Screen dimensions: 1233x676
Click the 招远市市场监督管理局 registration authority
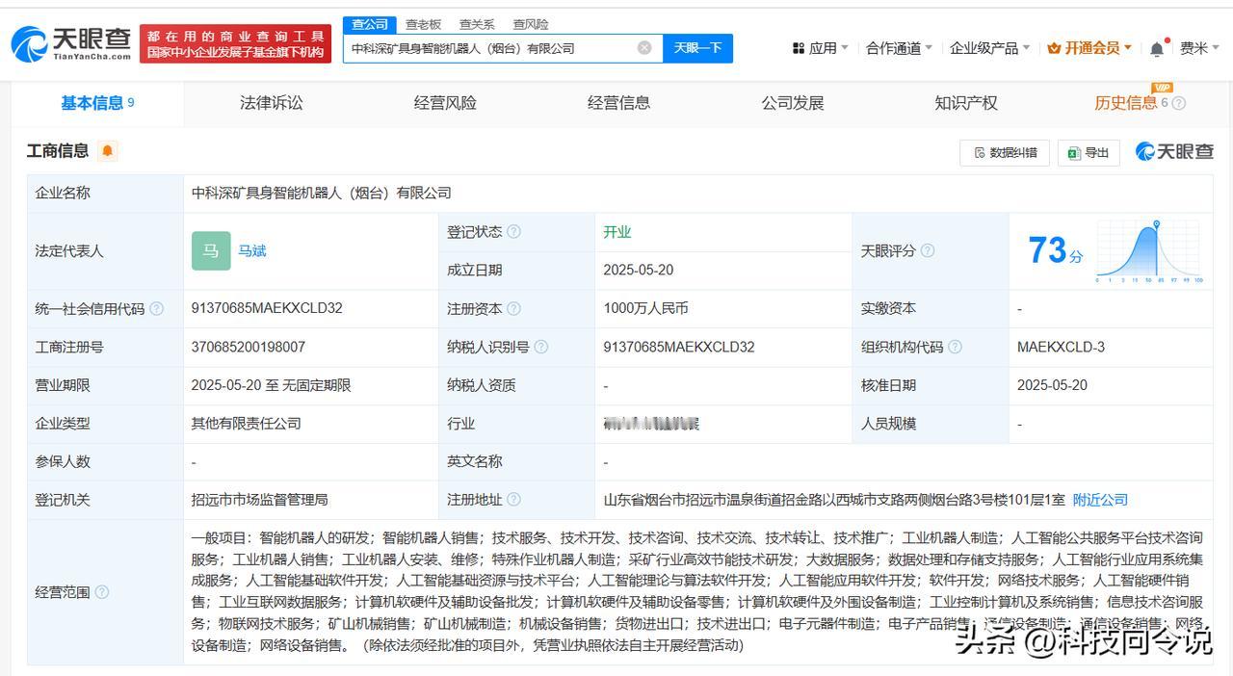[260, 500]
